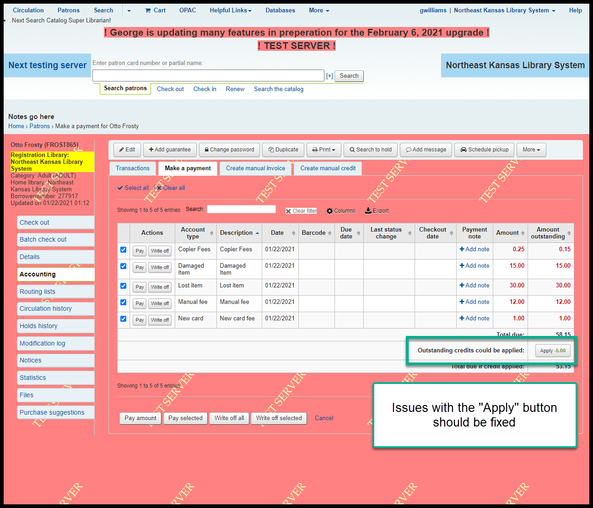Screen dimensions: 593x508
Task: Sort by Account type column arrows
Action: point(211,233)
